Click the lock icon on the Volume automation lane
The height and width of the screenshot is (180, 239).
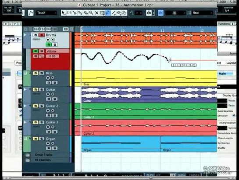tap(42, 56)
